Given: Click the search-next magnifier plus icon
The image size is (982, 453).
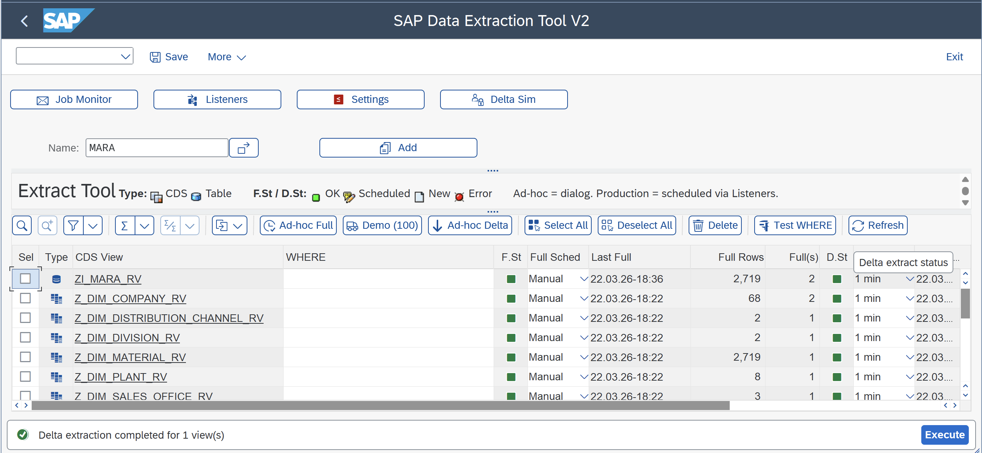Looking at the screenshot, I should click(47, 225).
